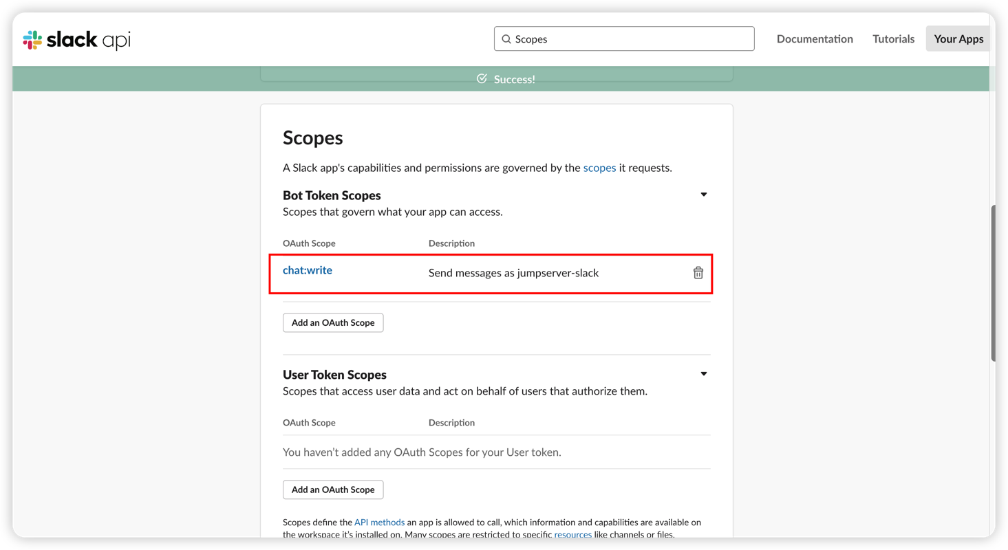
Task: Go to Your Apps
Action: pyautogui.click(x=958, y=39)
